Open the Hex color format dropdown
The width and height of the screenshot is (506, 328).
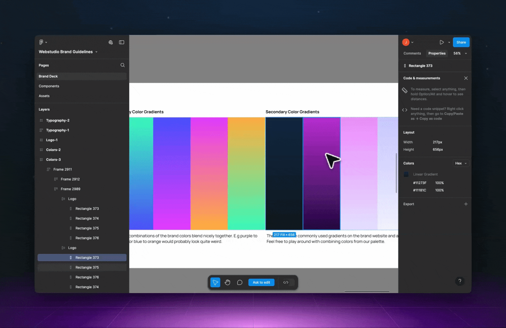pos(461,163)
